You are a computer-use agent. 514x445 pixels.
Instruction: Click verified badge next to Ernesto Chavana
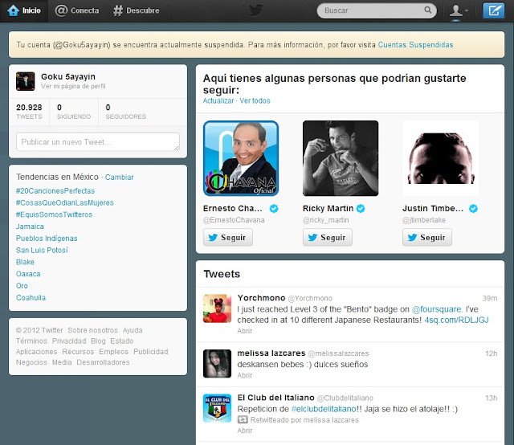click(x=274, y=209)
